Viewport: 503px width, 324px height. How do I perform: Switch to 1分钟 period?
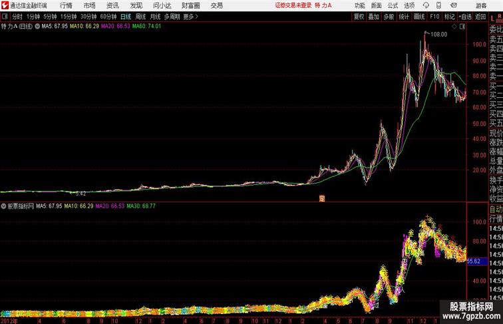33,17
